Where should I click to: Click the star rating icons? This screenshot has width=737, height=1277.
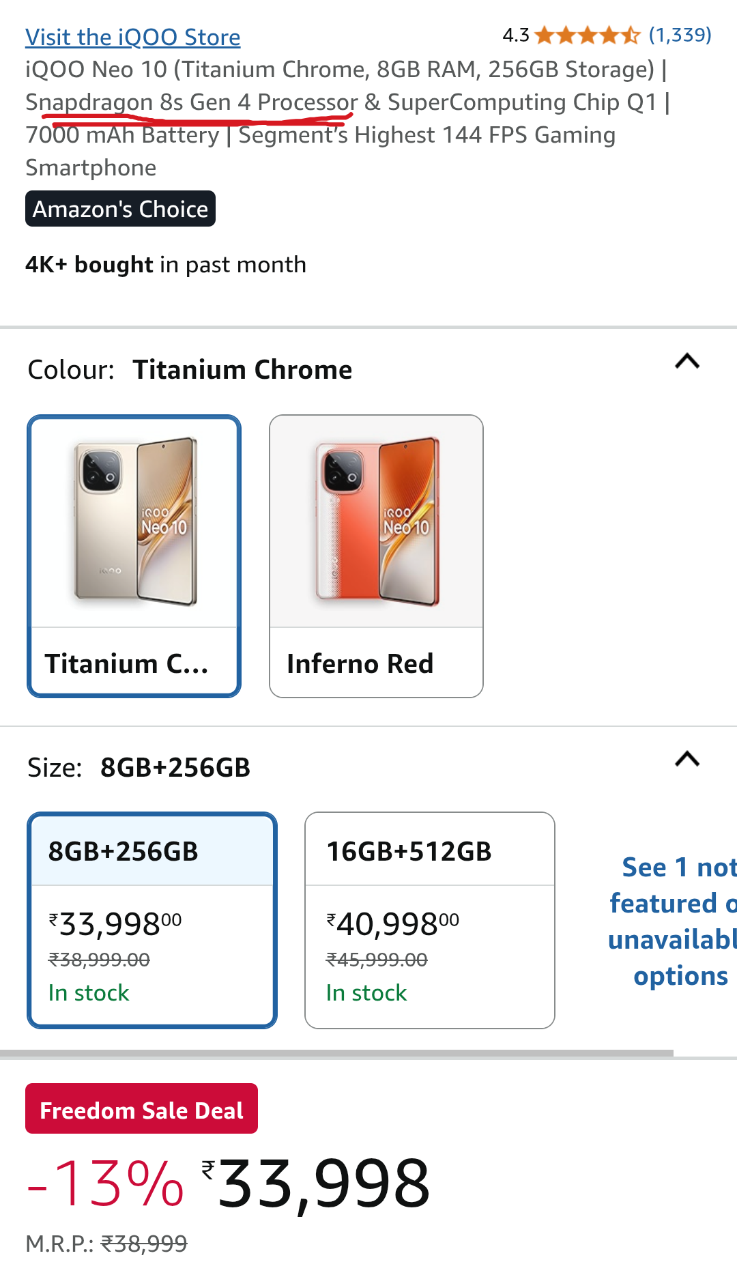[587, 35]
